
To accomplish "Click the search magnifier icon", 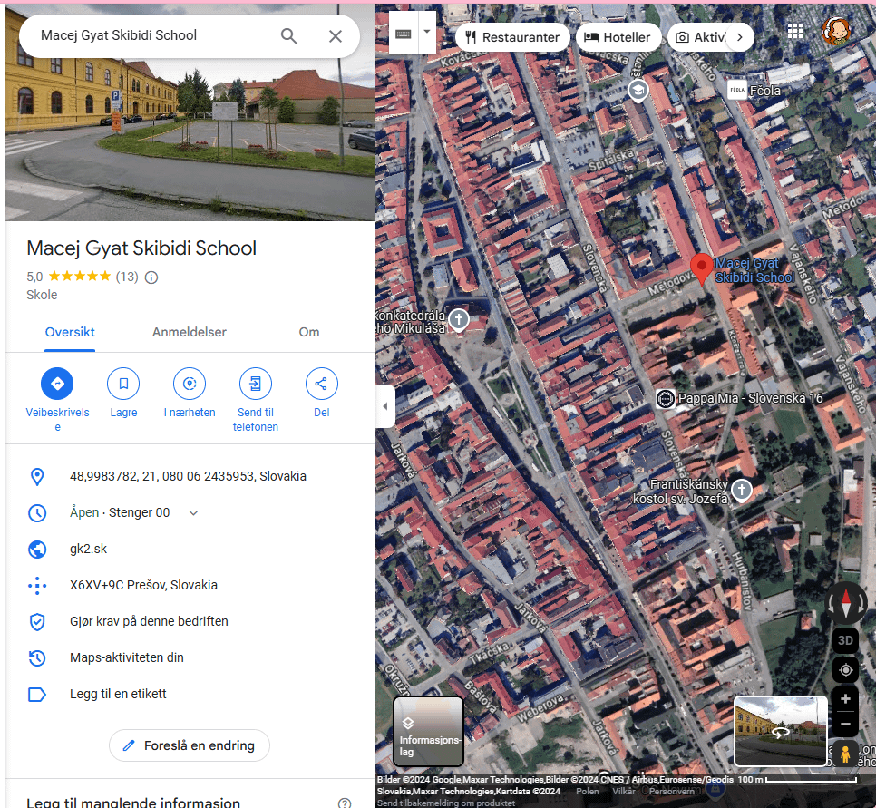I will click(x=289, y=35).
